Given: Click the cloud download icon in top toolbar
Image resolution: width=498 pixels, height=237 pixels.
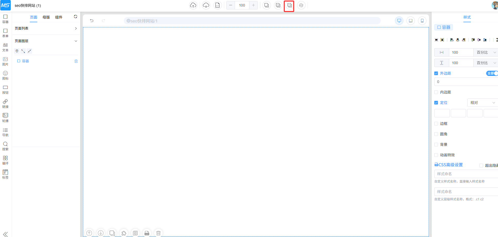Looking at the screenshot, I should (x=206, y=5).
